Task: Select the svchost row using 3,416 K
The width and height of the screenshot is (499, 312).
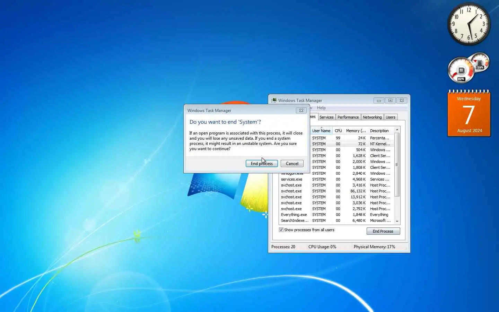Action: click(336, 185)
